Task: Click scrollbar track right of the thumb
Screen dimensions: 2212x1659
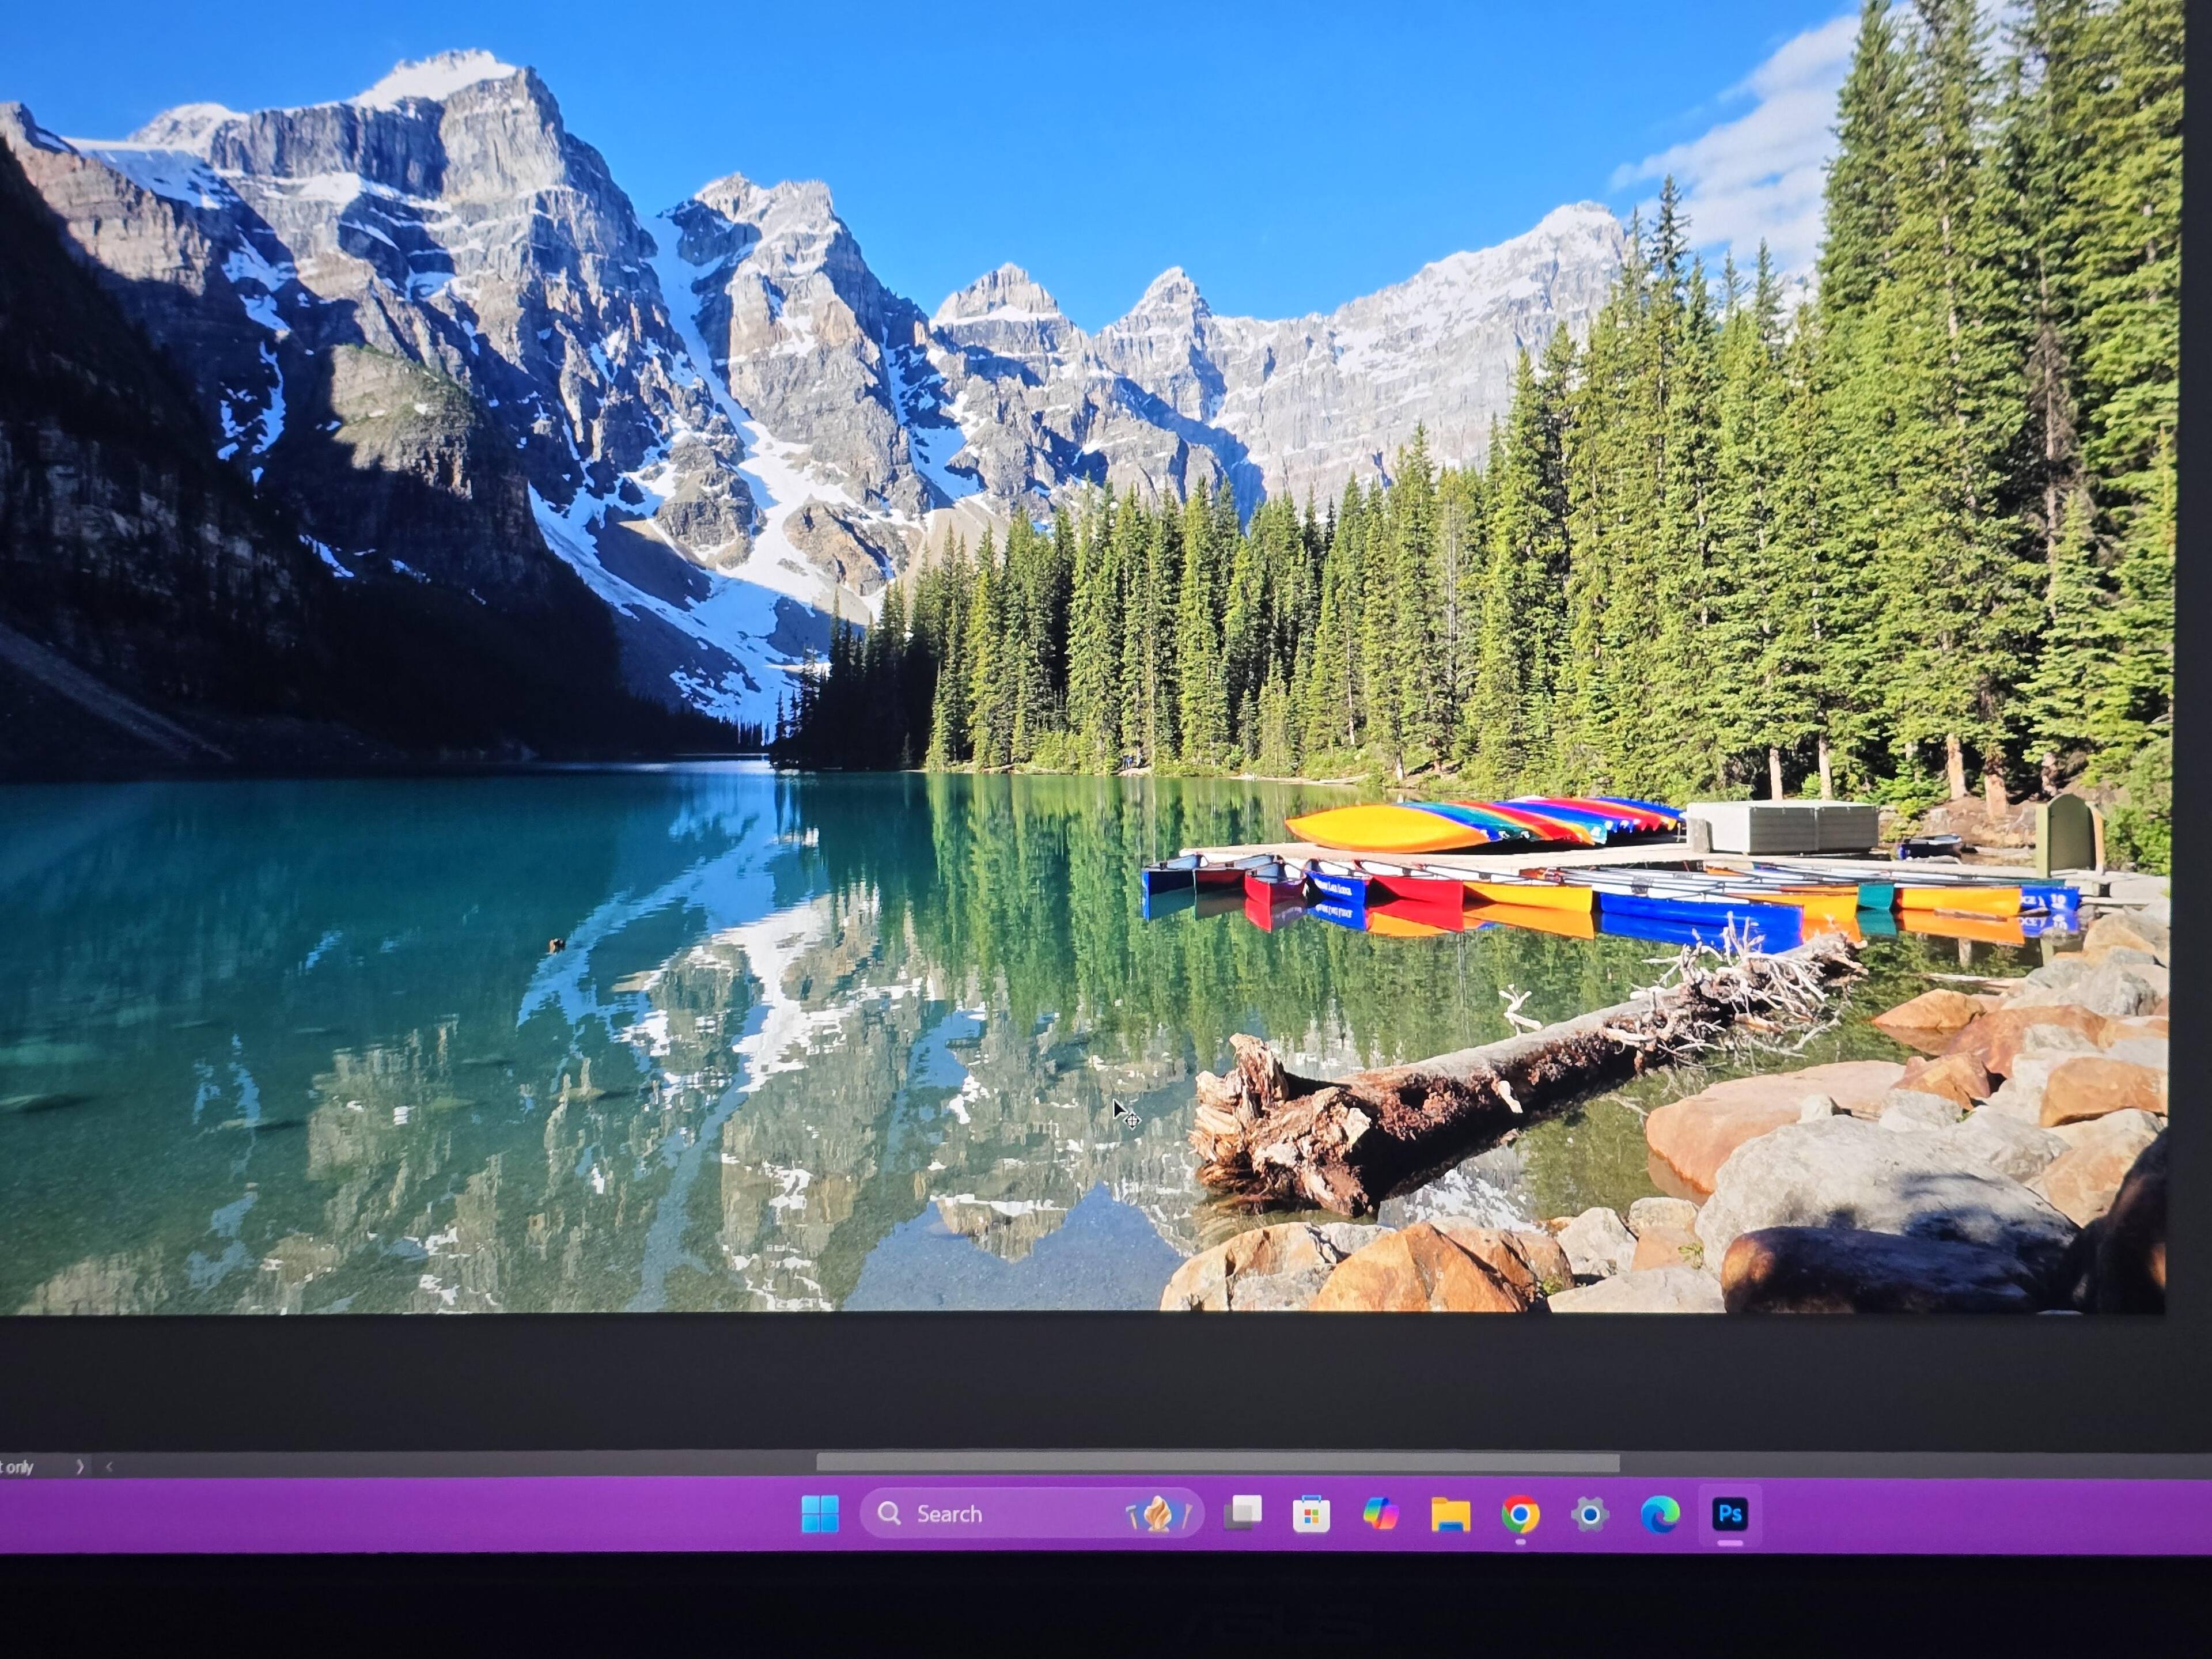Action: coord(1900,1464)
